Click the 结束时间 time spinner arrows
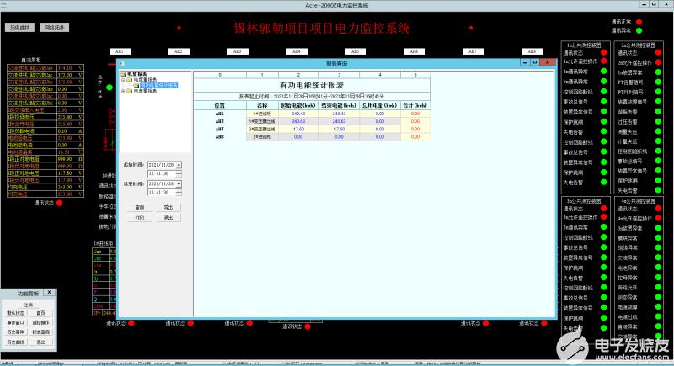Viewport: 674px width, 366px height. 179,193
